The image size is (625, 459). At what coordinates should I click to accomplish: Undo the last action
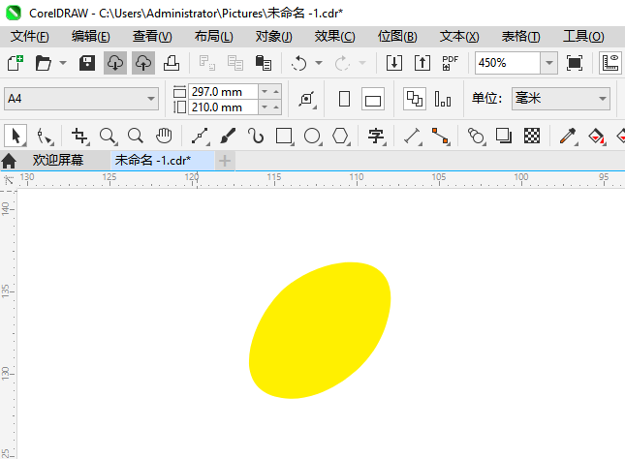click(x=299, y=63)
